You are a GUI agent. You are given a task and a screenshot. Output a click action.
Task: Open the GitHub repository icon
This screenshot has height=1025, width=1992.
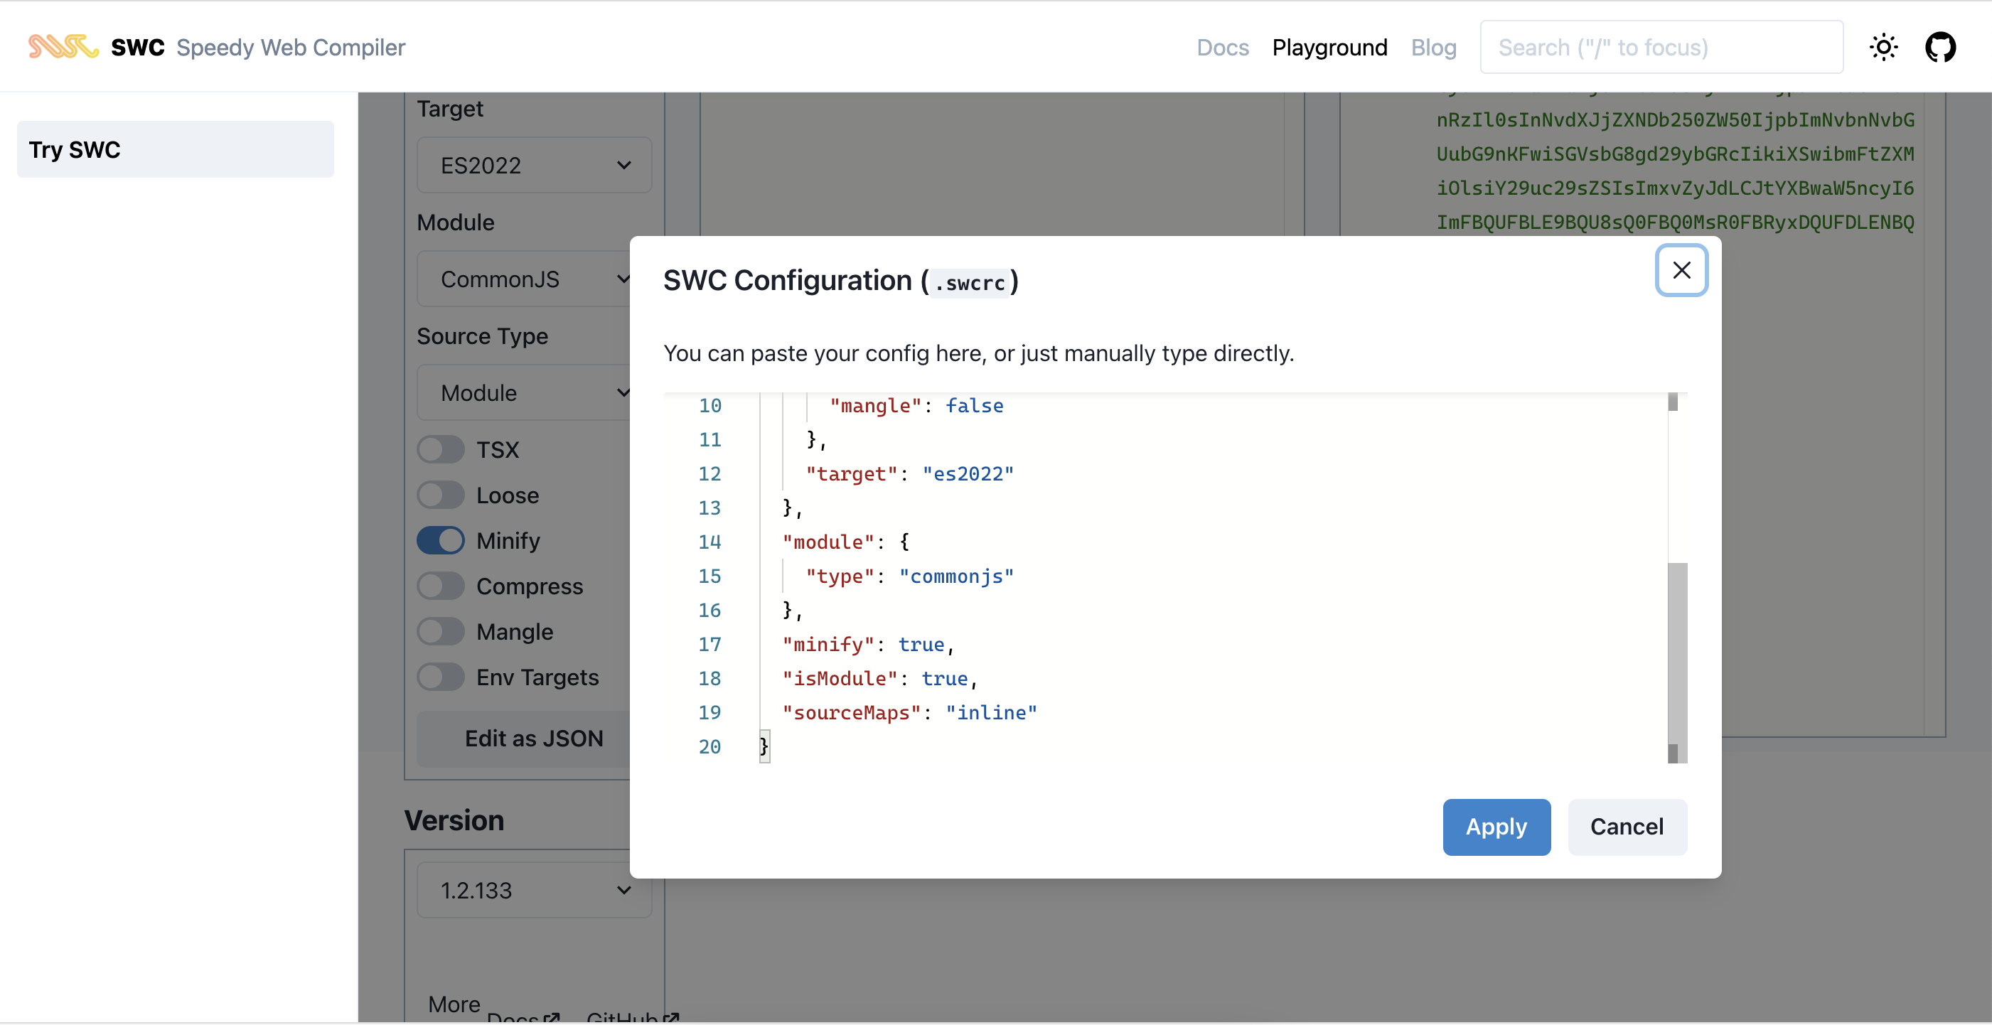(1940, 47)
